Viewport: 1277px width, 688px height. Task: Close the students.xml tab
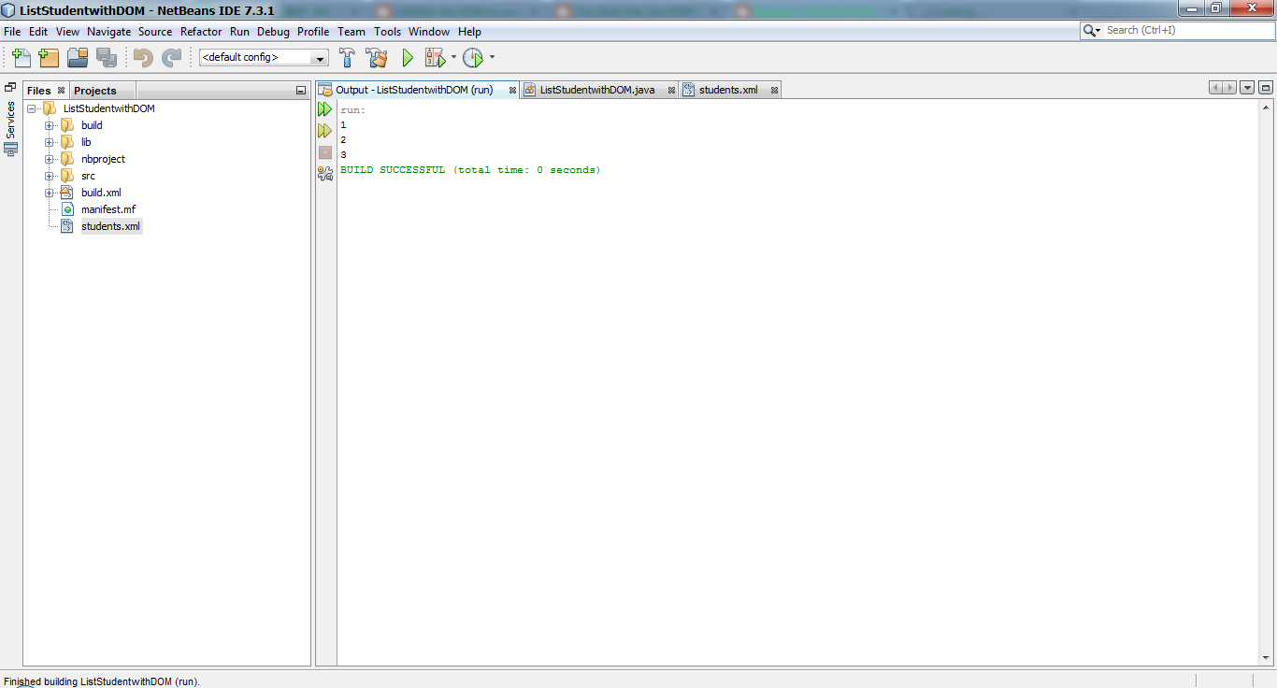[774, 91]
